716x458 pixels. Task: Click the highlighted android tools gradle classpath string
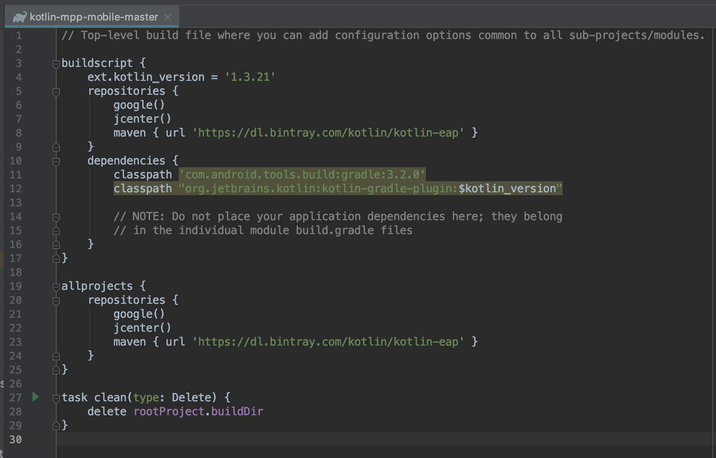click(x=302, y=175)
